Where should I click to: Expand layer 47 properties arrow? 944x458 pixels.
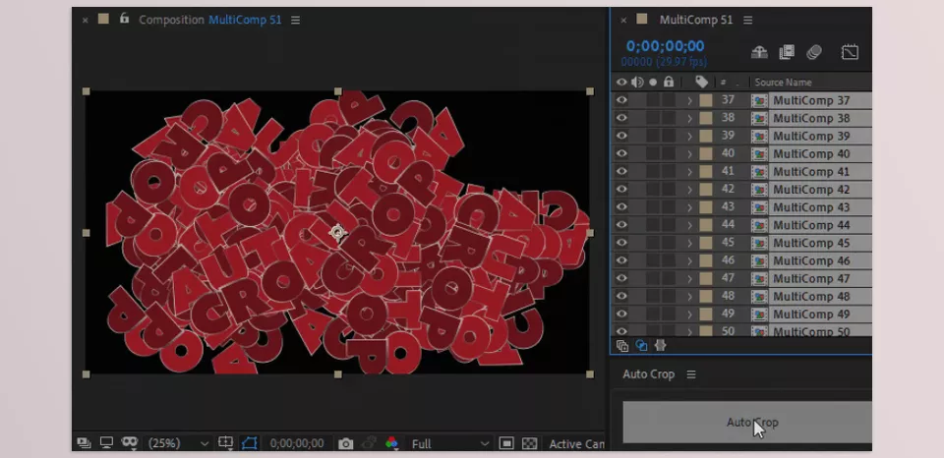click(x=690, y=279)
